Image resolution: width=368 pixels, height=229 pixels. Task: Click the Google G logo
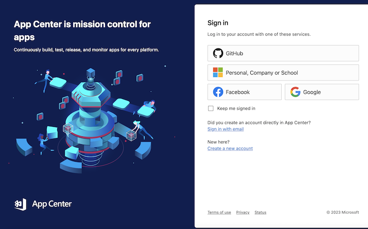point(295,92)
